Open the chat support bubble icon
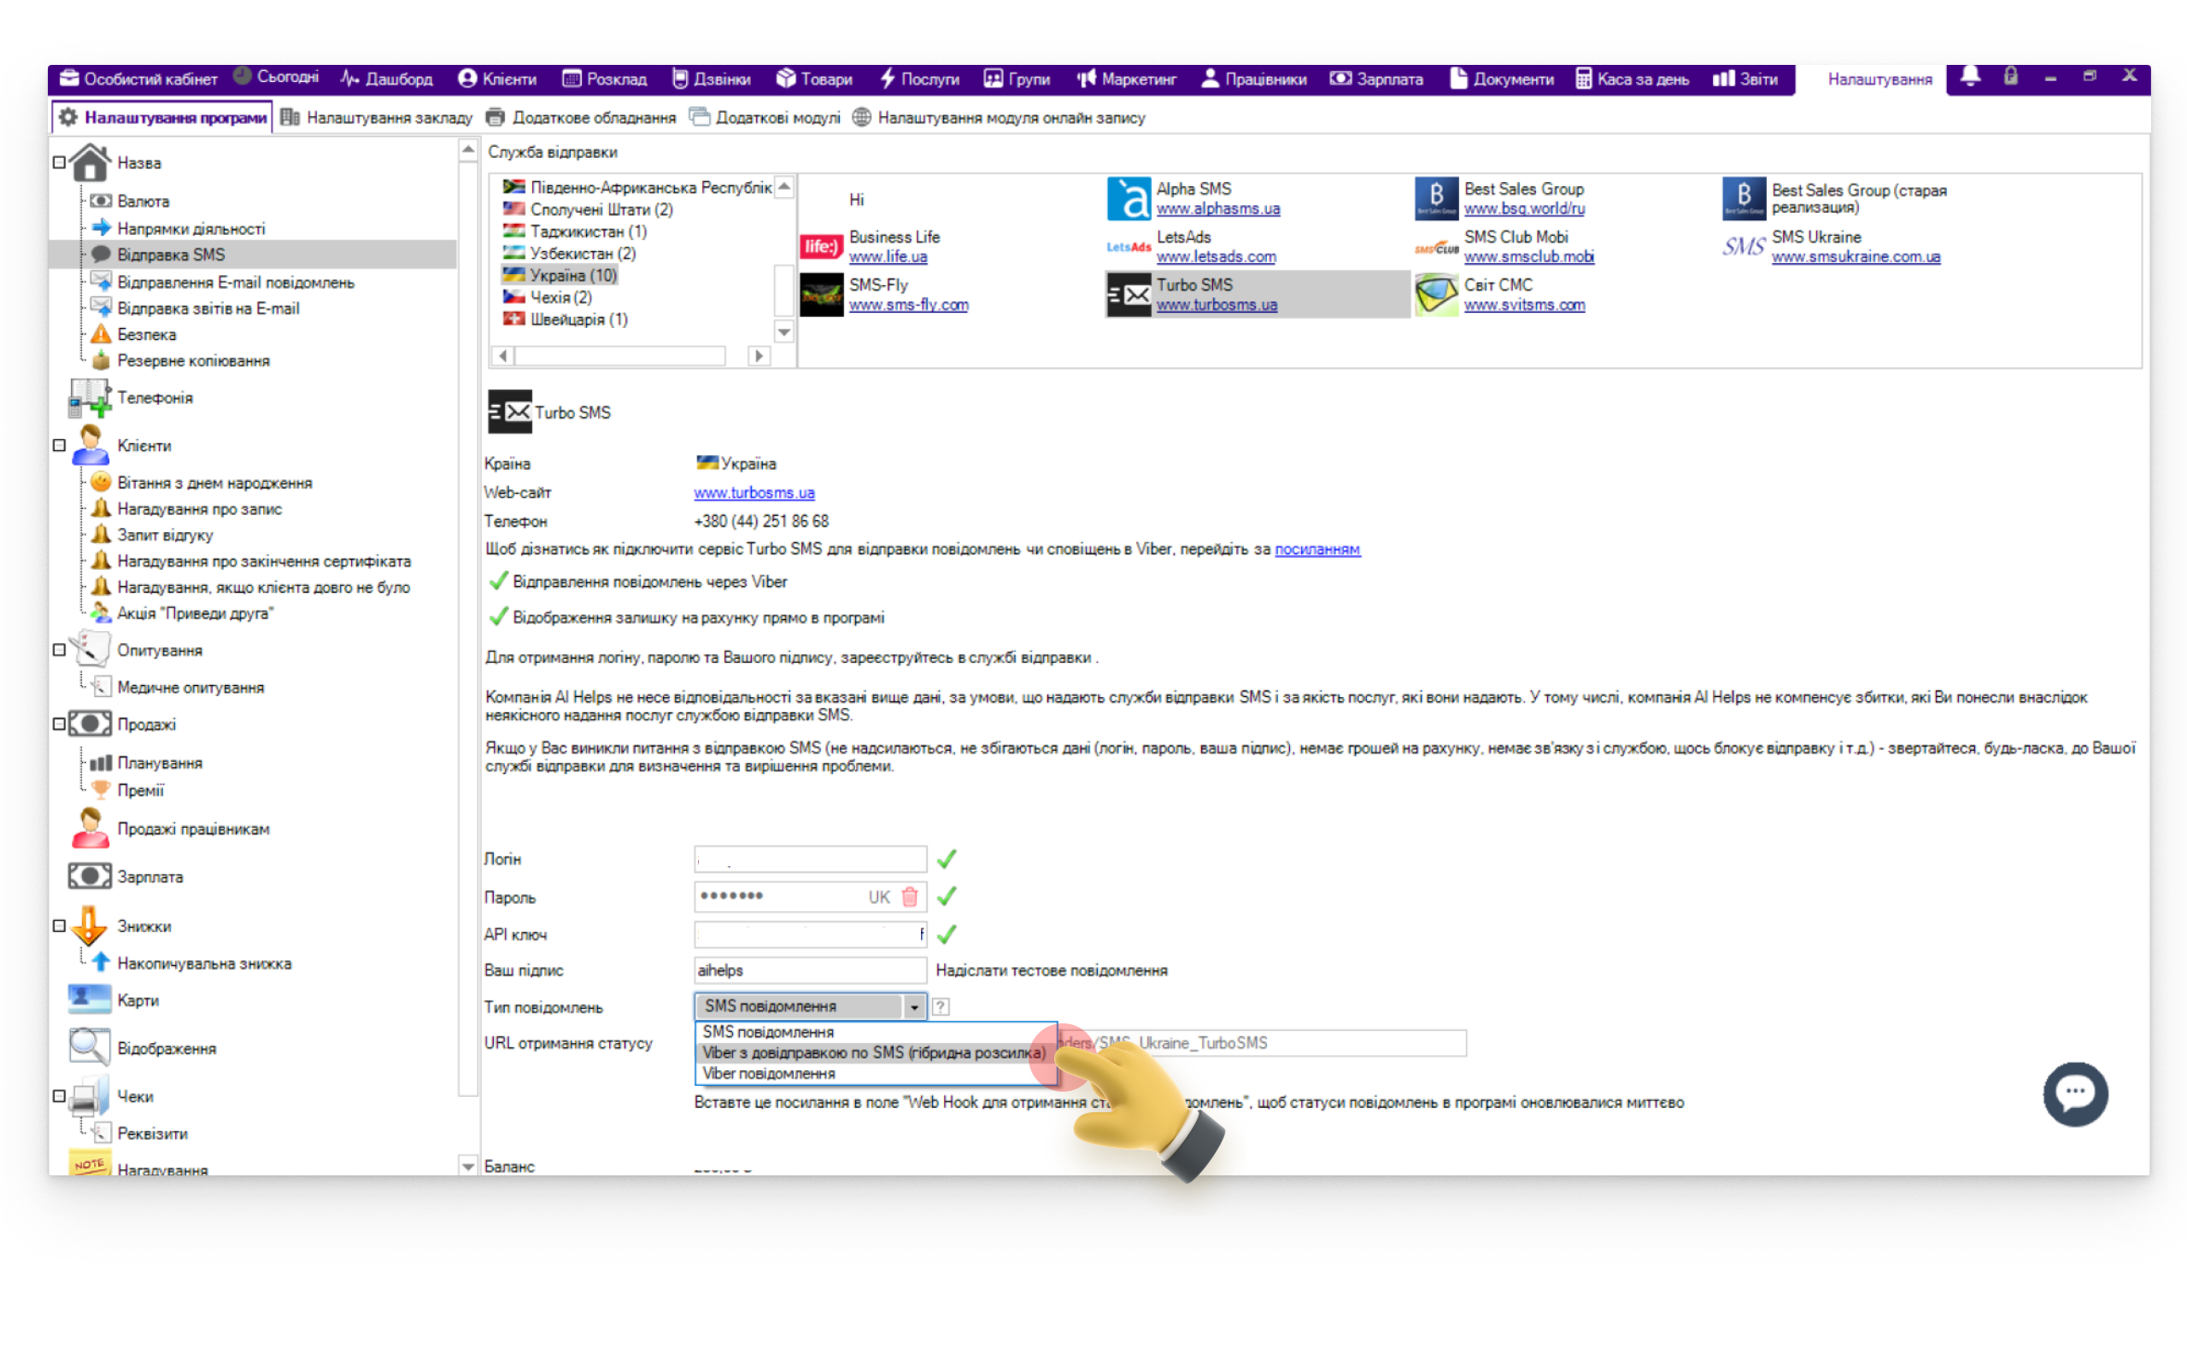The height and width of the screenshot is (1365, 2187). point(2074,1093)
